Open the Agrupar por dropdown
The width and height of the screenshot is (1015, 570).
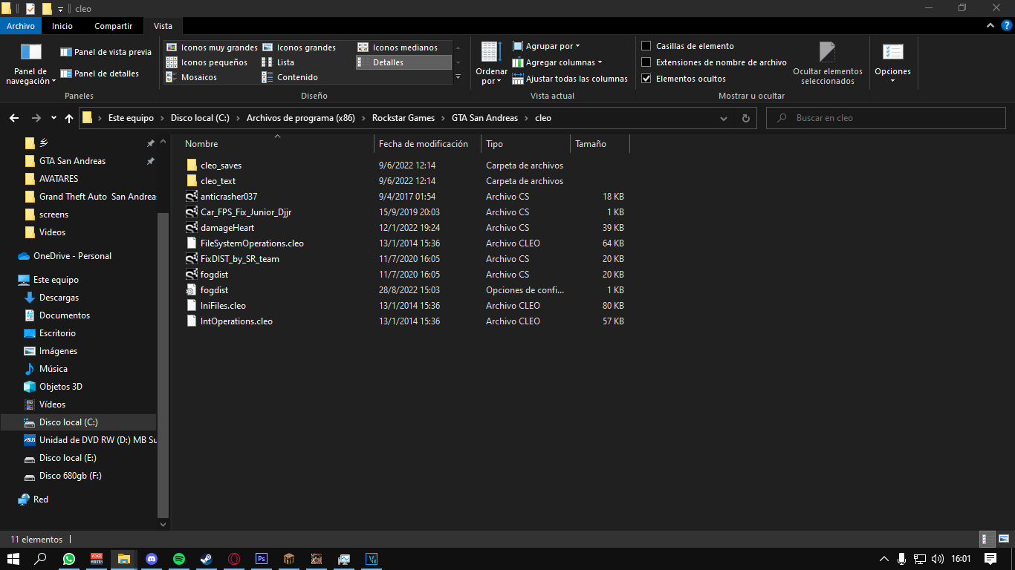click(546, 46)
